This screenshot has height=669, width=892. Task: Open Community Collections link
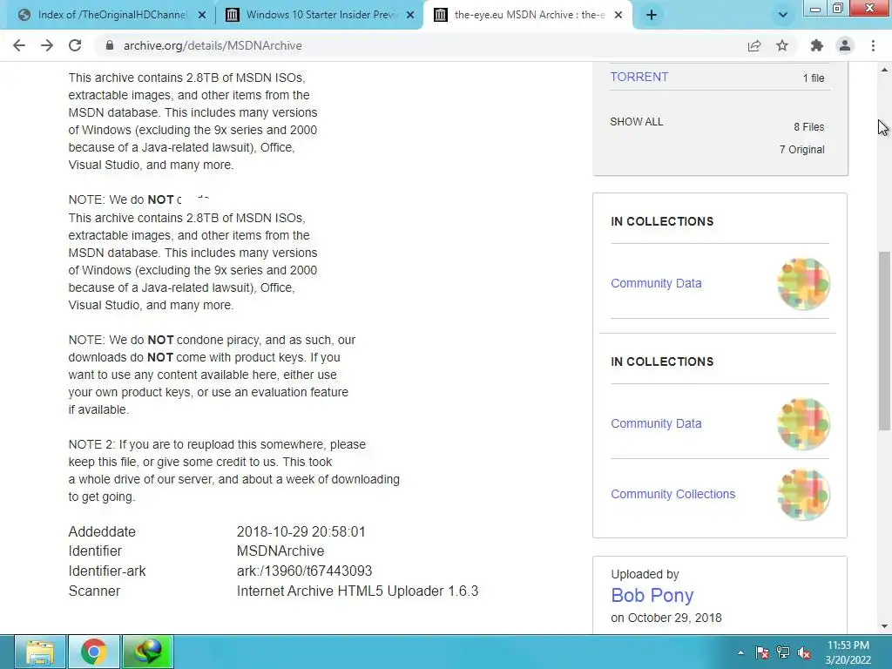point(673,495)
